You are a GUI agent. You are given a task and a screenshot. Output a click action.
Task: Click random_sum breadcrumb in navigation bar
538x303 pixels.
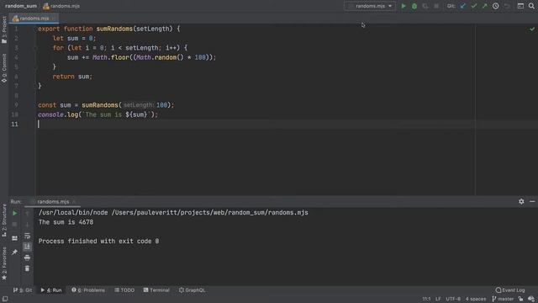point(21,6)
